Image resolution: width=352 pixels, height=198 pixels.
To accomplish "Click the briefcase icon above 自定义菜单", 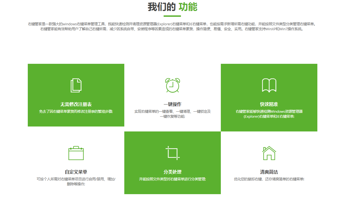I will click(x=76, y=153).
